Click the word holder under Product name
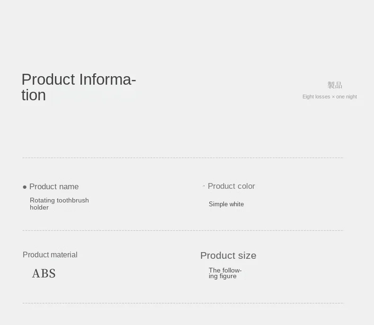 (x=39, y=208)
